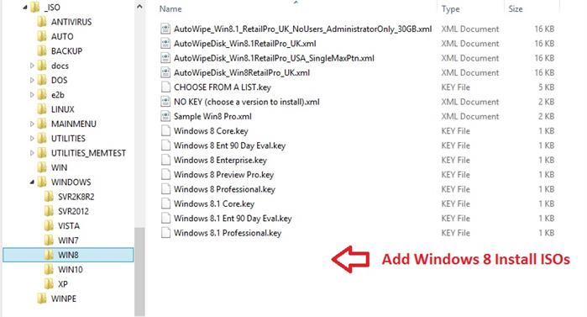This screenshot has width=587, height=317.
Task: Select the SVR2012 folder icon
Action: click(49, 211)
